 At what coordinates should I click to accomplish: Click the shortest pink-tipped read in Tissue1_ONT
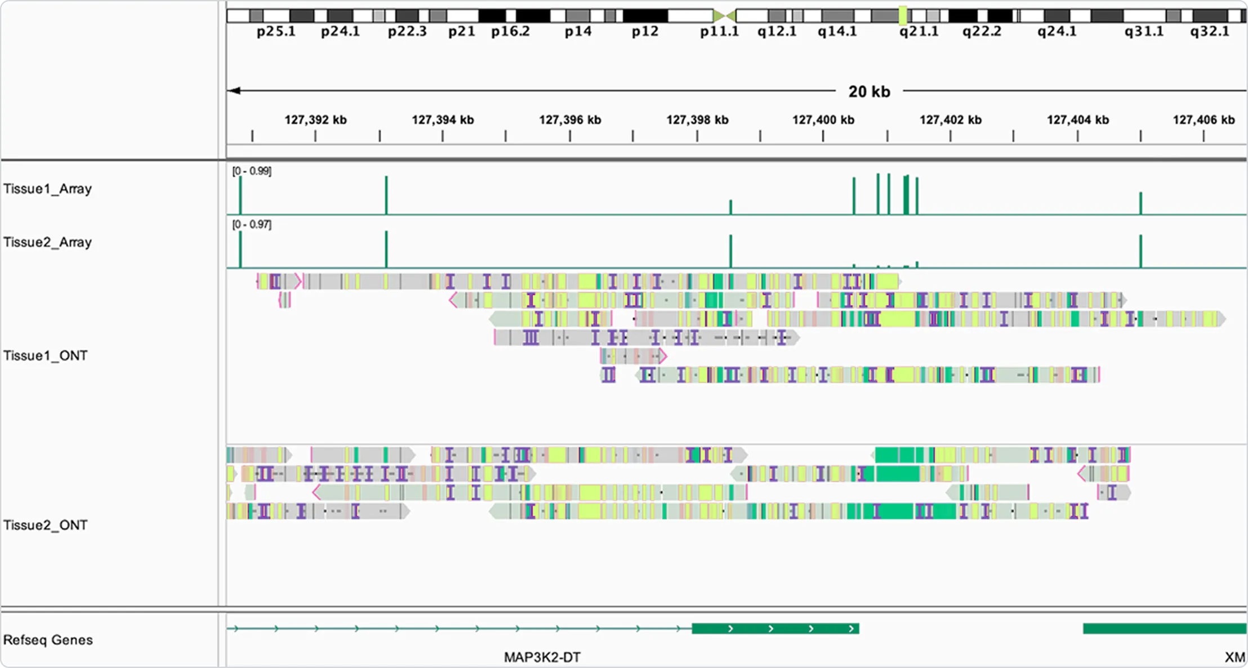point(285,300)
